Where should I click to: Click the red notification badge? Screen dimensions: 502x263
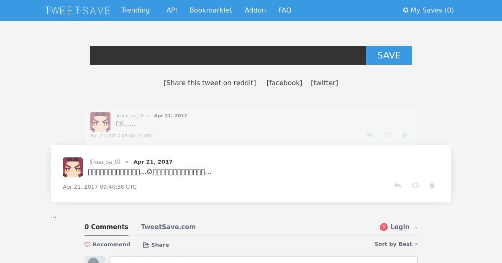pyautogui.click(x=384, y=227)
